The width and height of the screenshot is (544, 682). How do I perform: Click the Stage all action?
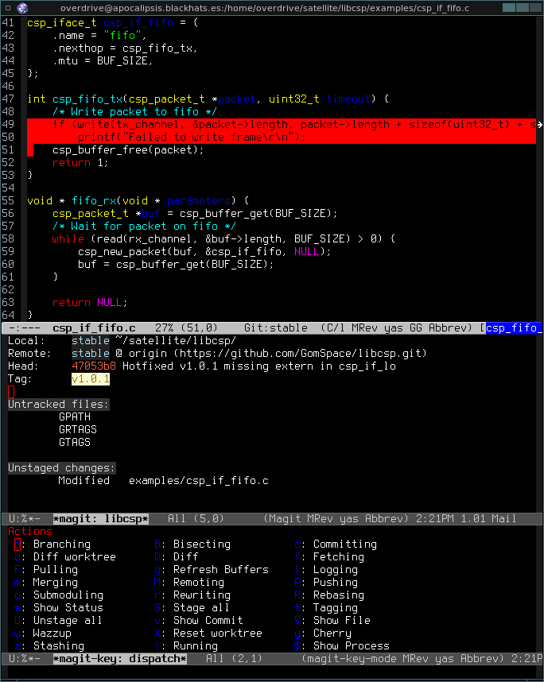coord(201,608)
